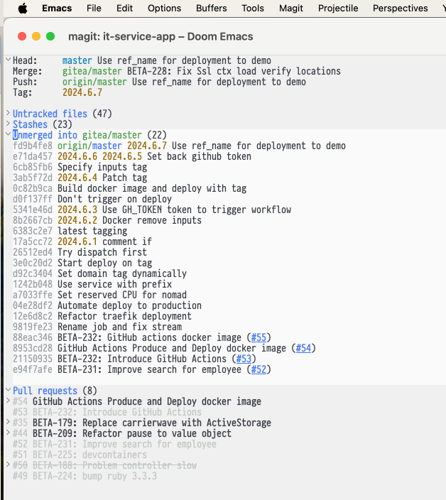Image resolution: width=446 pixels, height=500 pixels.
Task: Select commit 5341e46d Use GH_TOKEN token
Action: click(x=152, y=210)
